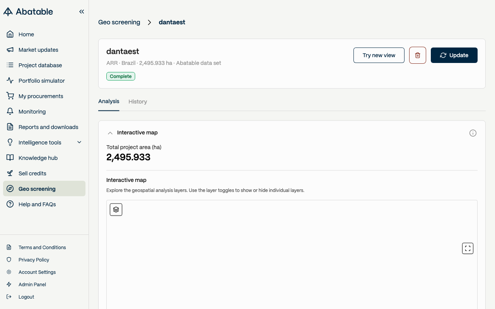Image resolution: width=495 pixels, height=309 pixels.
Task: Open My procurements page
Action: pos(44,96)
